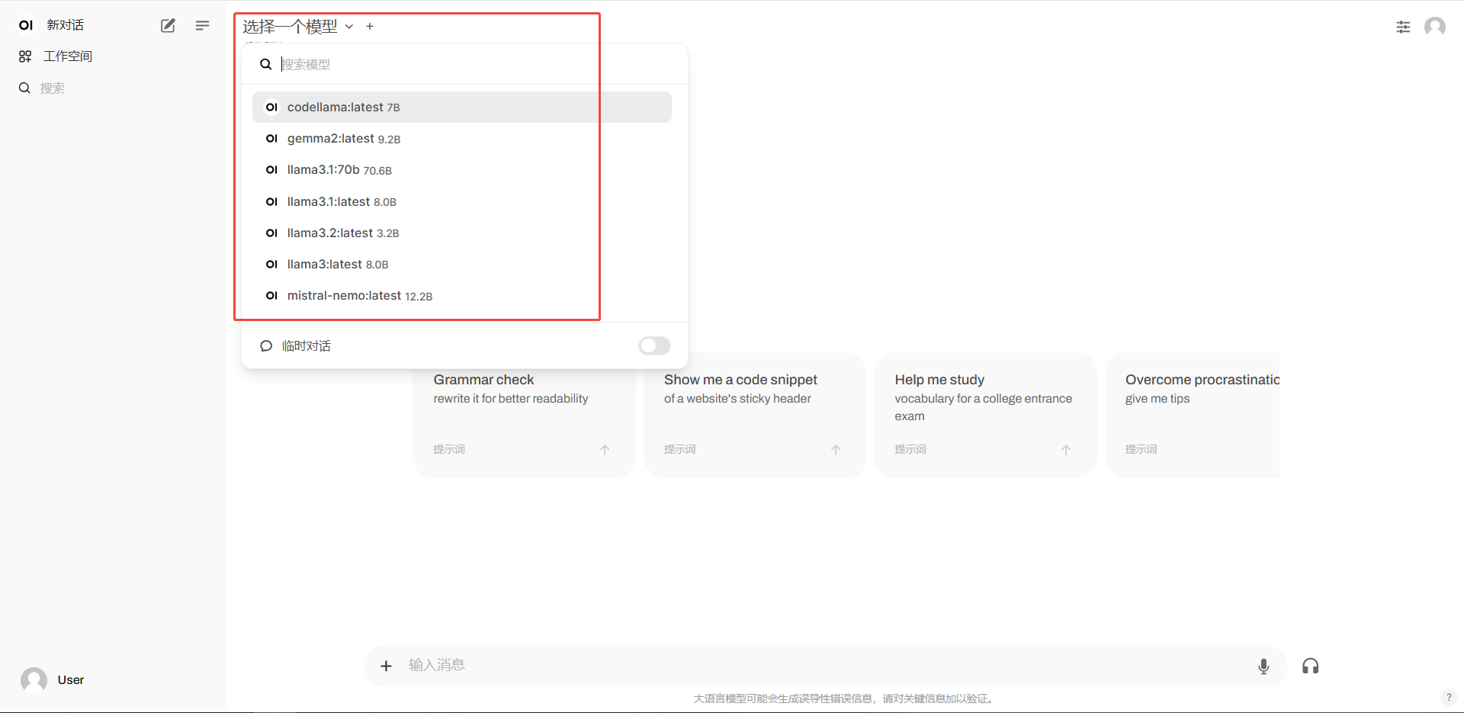1464x713 pixels.
Task: Select the mistral-nemo:latest model
Action: pos(462,296)
